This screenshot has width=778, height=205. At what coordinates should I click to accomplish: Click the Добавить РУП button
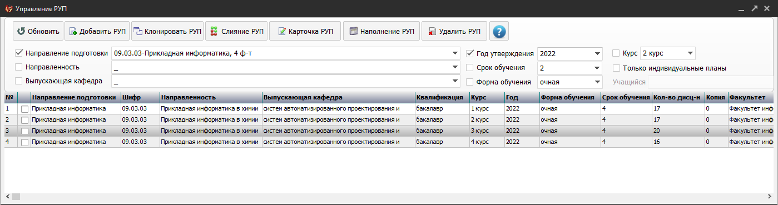pyautogui.click(x=97, y=31)
